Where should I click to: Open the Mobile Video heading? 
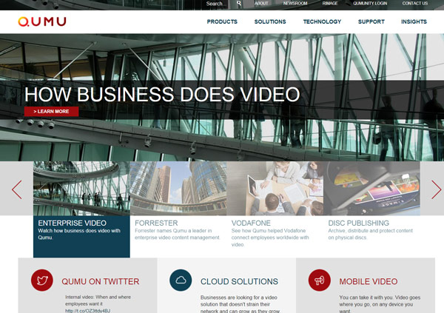369,282
